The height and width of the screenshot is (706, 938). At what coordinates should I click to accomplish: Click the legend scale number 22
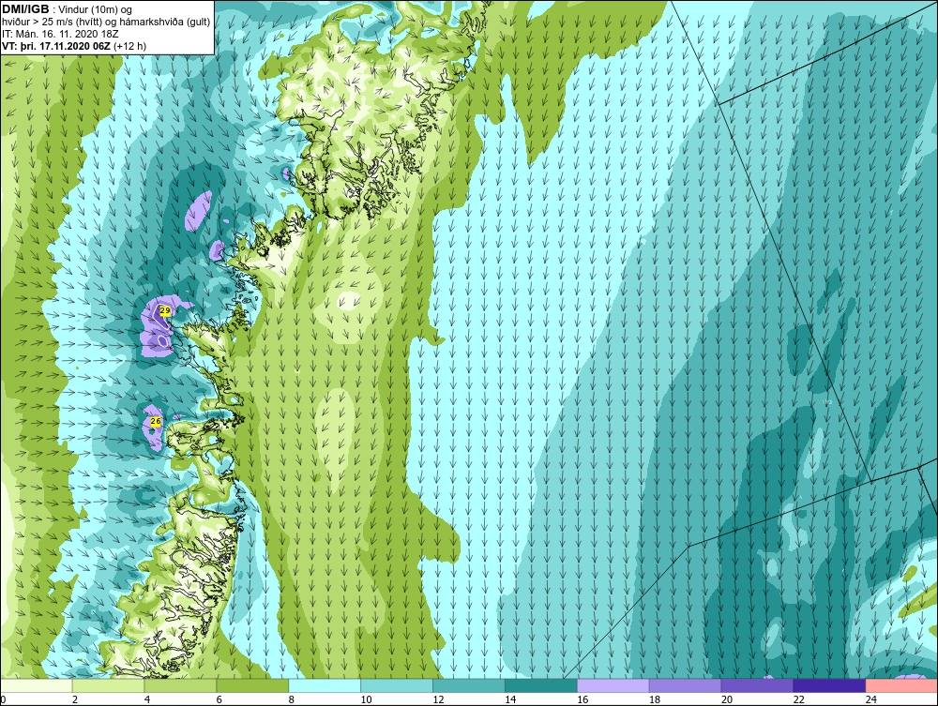click(x=798, y=699)
